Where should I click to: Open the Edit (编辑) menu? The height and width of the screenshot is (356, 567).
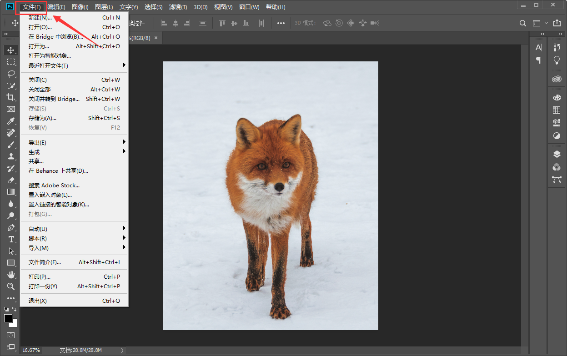tap(56, 7)
